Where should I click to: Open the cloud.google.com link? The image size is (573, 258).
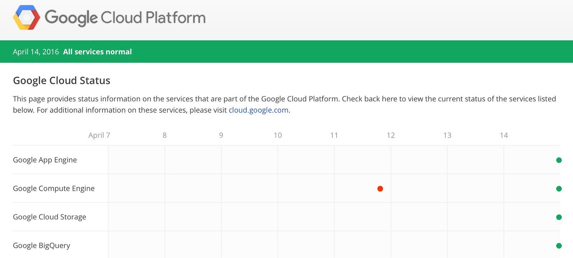(258, 110)
